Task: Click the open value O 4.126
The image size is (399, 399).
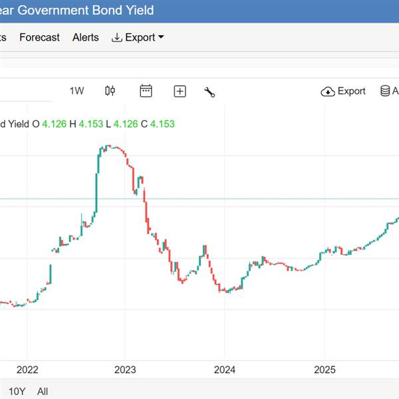Action: 49,124
